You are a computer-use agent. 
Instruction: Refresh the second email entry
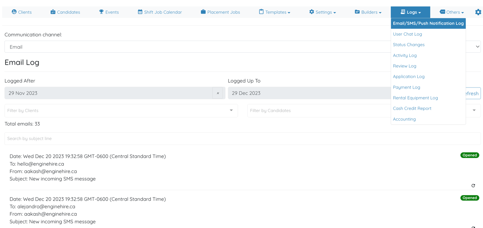[473, 228]
